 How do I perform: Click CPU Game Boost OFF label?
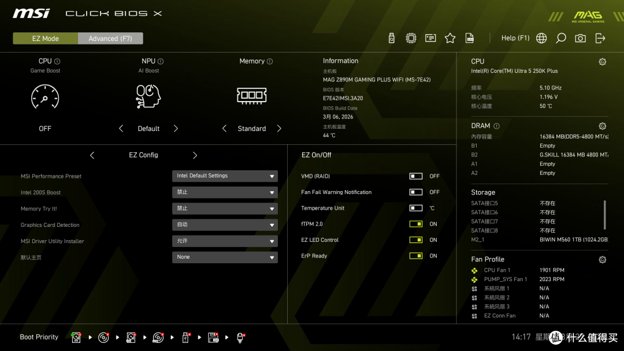[45, 128]
